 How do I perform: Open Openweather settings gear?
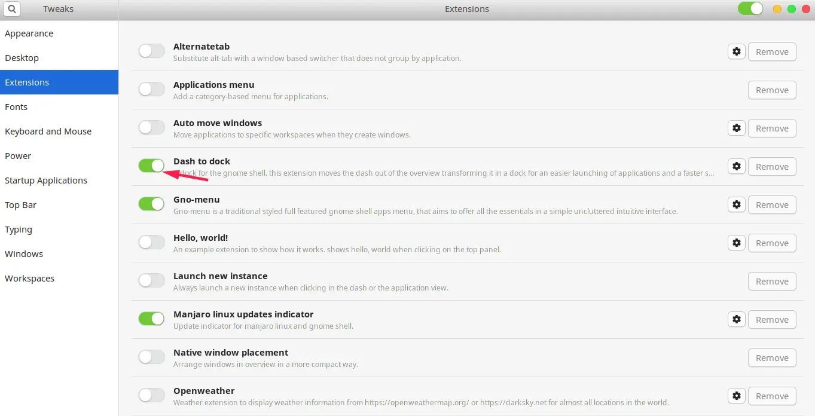click(x=737, y=396)
